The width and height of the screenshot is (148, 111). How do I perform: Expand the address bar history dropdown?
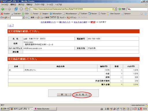[116, 9]
